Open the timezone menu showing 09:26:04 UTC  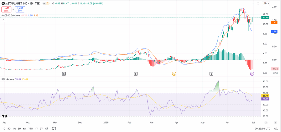[262, 128]
